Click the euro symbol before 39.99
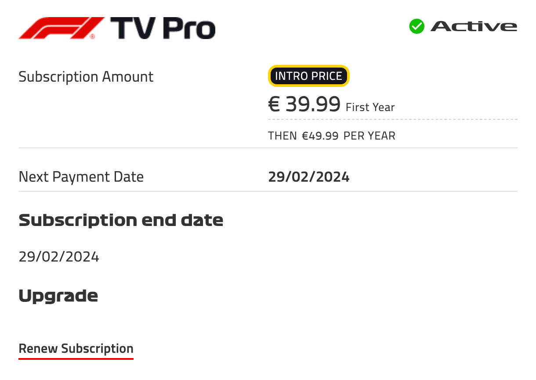 [274, 104]
